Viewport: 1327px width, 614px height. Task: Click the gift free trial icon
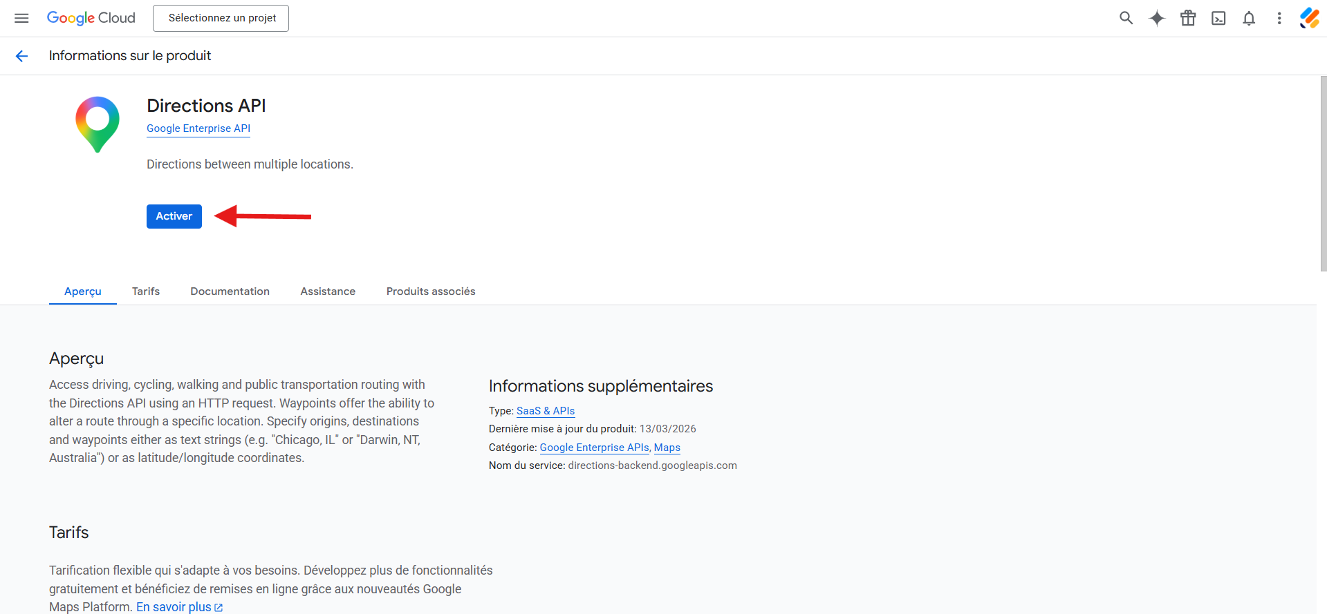pyautogui.click(x=1188, y=18)
